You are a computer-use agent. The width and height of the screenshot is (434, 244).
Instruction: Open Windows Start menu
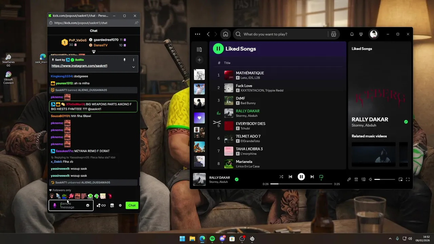pyautogui.click(x=182, y=239)
